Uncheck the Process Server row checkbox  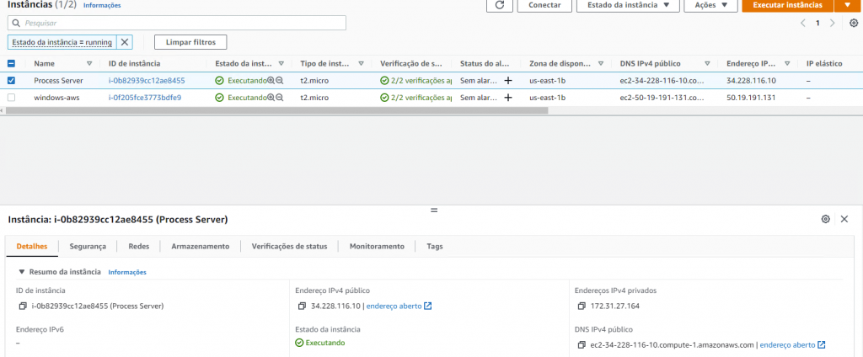click(x=11, y=81)
